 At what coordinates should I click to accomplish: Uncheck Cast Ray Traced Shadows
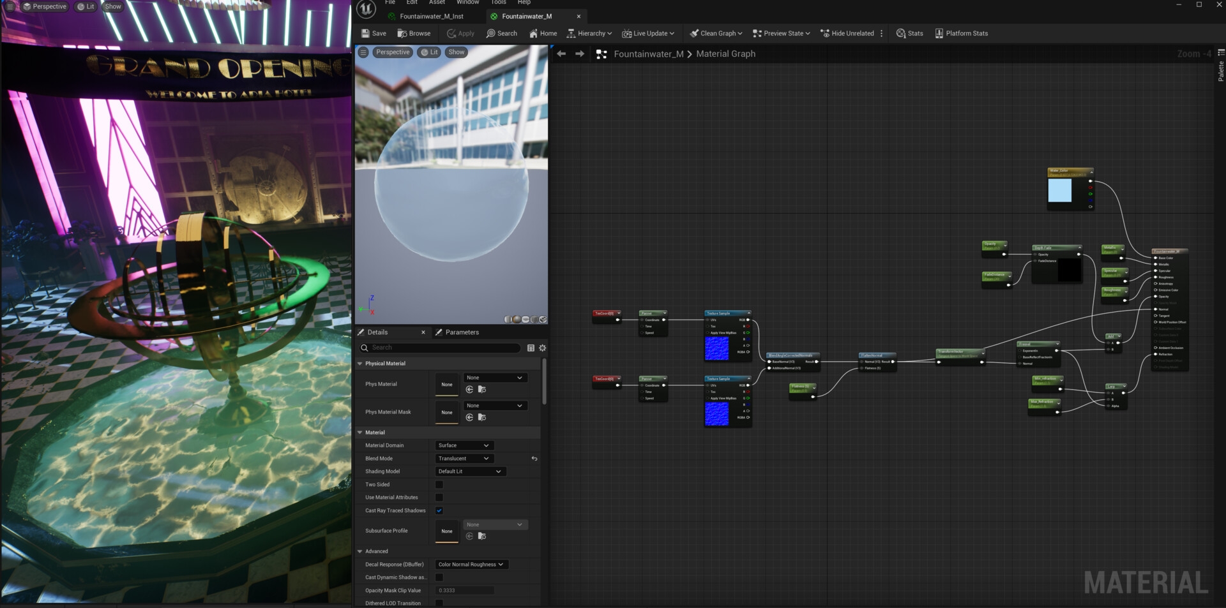[439, 510]
